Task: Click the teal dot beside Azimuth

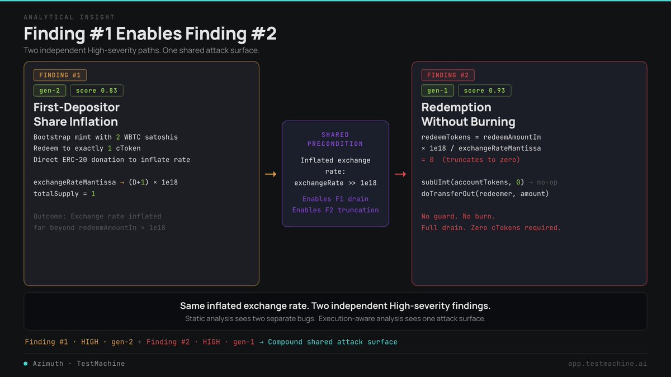Action: click(26, 364)
